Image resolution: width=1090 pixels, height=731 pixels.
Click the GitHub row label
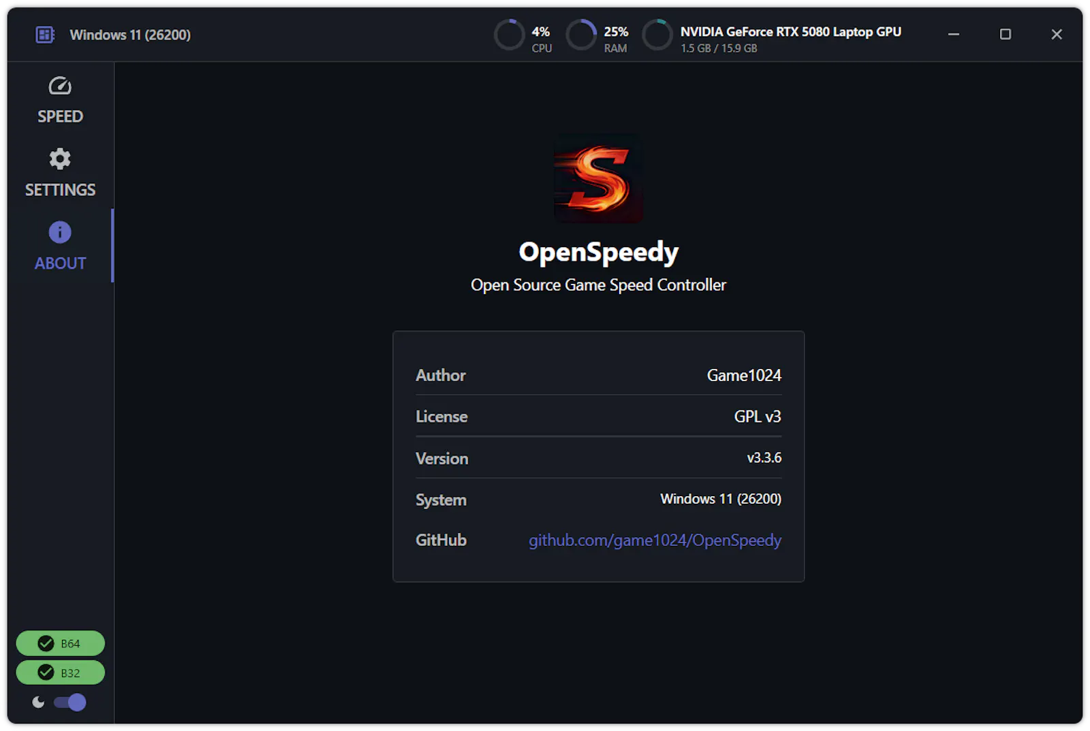(x=441, y=540)
